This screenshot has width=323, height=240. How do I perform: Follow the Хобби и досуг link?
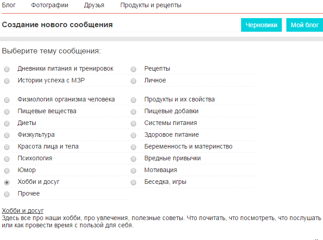click(23, 211)
